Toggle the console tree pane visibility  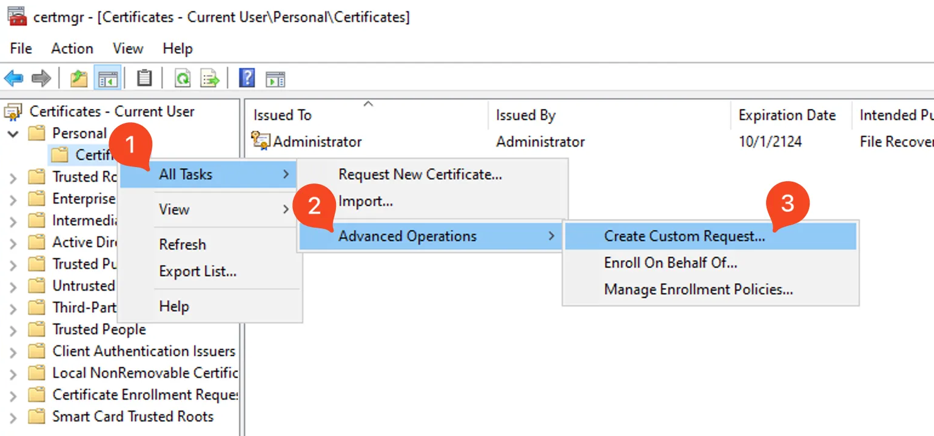click(108, 78)
